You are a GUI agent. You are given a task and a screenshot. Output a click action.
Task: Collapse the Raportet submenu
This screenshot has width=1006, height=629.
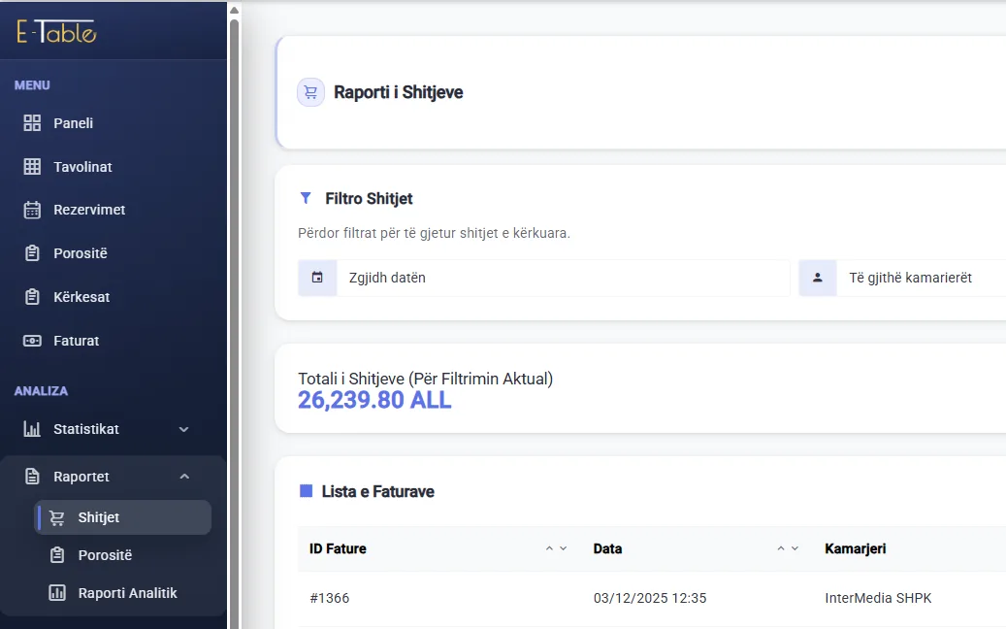(184, 477)
